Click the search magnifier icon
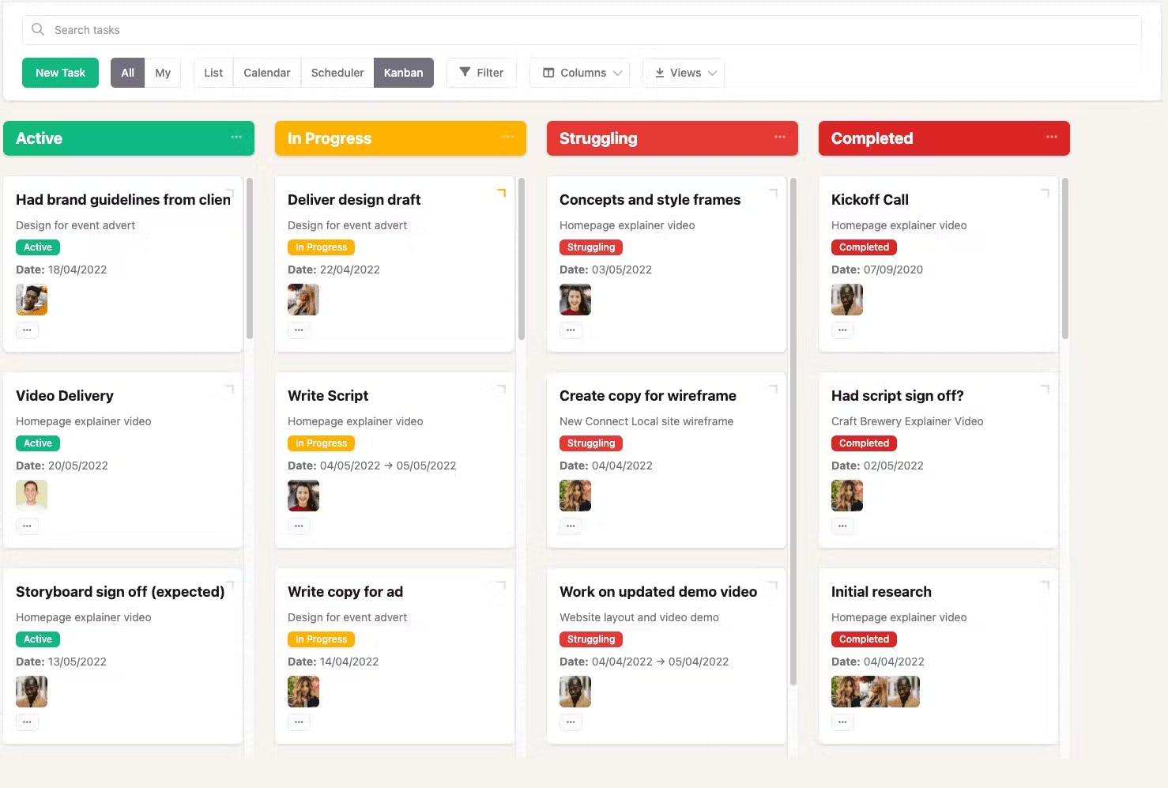Viewport: 1168px width, 788px height. [37, 29]
